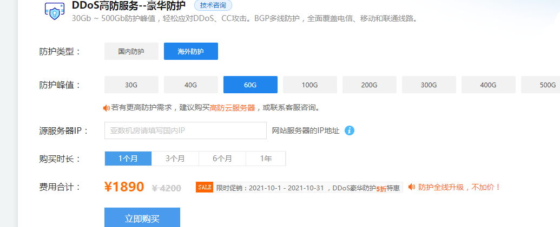Pick the 200G protection peak option
The width and height of the screenshot is (560, 227).
pos(370,85)
